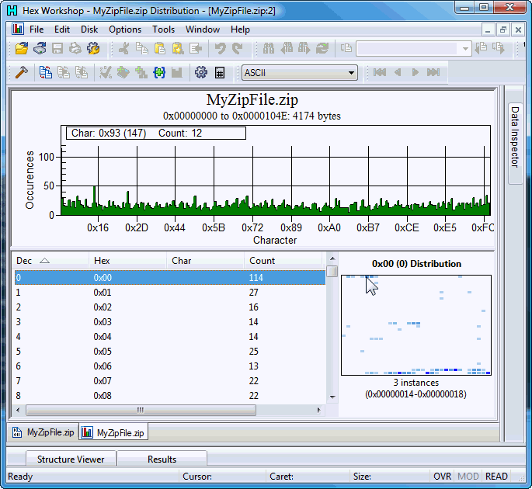Click the Compare files icon

pyautogui.click(x=46, y=72)
